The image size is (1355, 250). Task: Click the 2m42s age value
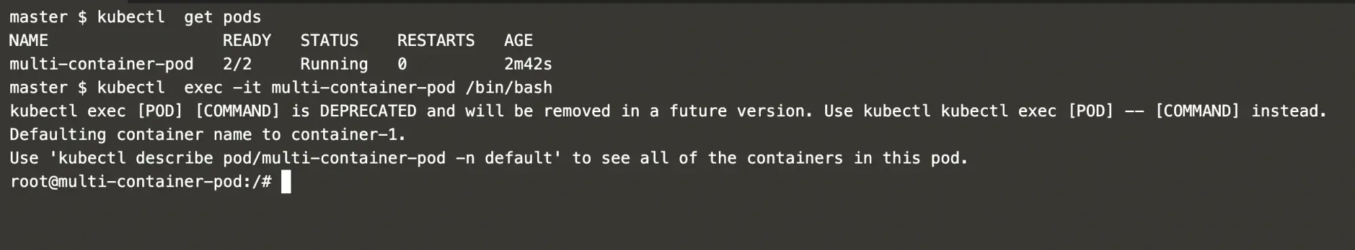tap(528, 64)
